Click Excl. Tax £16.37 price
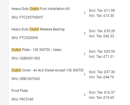The image size is (130, 105). (x=102, y=92)
